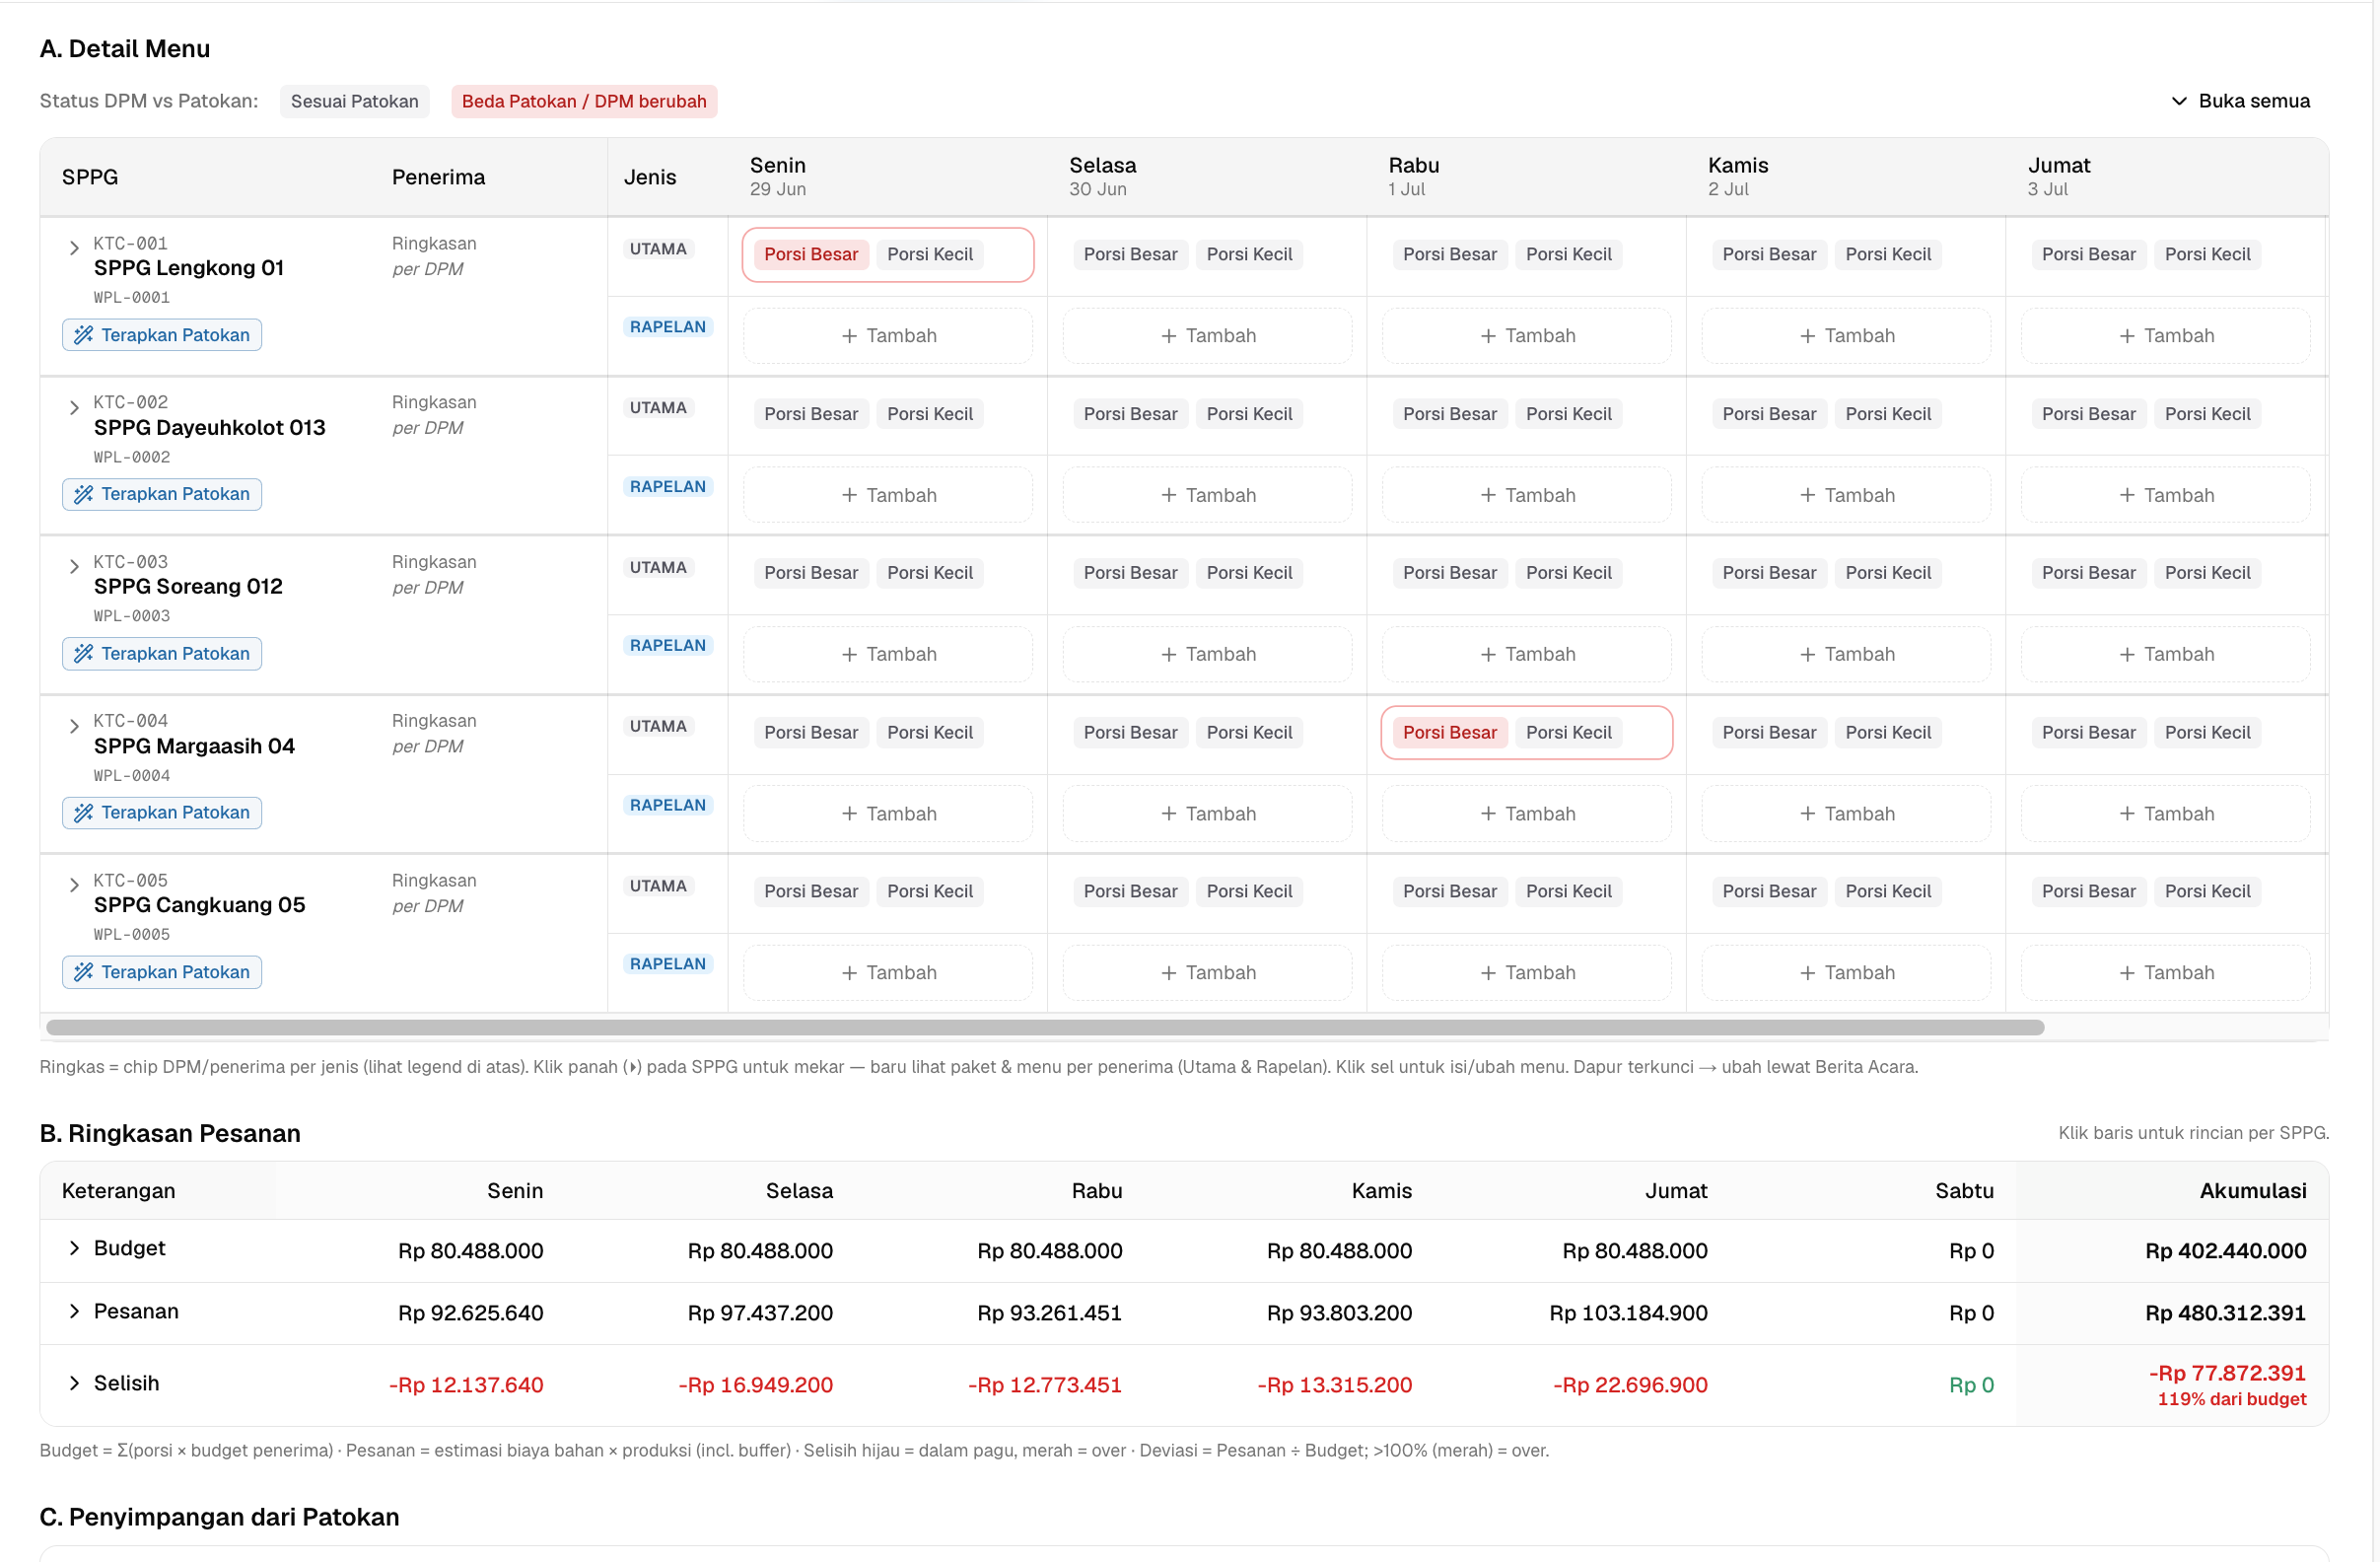Click the plus icon in KTC-001 Rapelan Senin cell

pyautogui.click(x=849, y=336)
